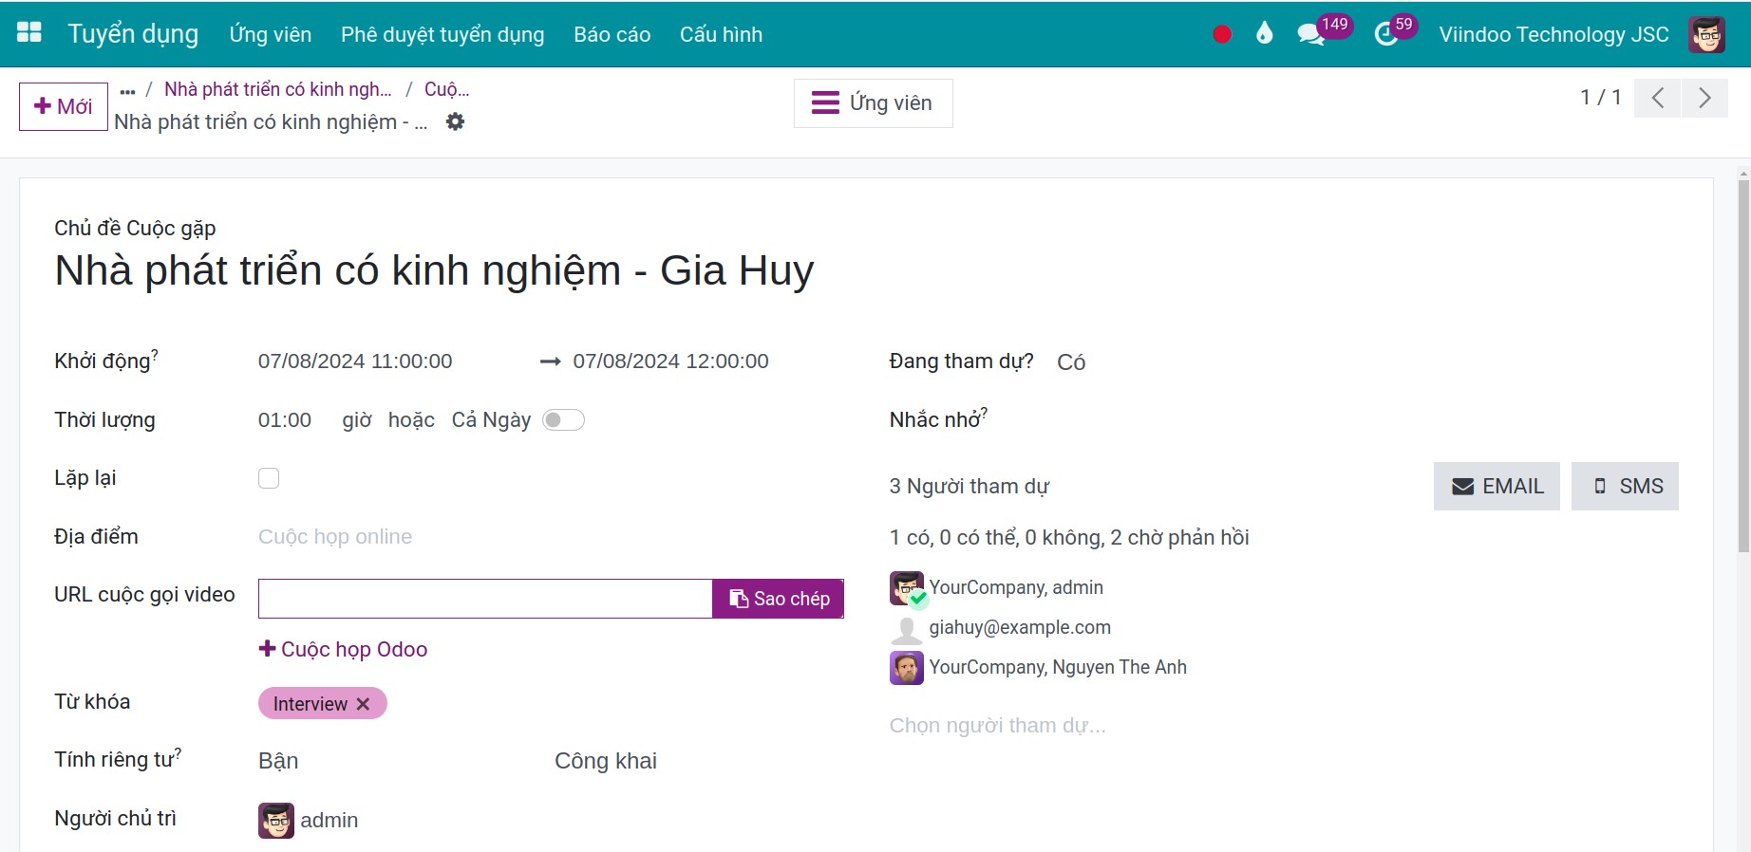Viewport: 1751px width, 852px height.
Task: Open the user avatar menu in navbar
Action: (x=1706, y=34)
